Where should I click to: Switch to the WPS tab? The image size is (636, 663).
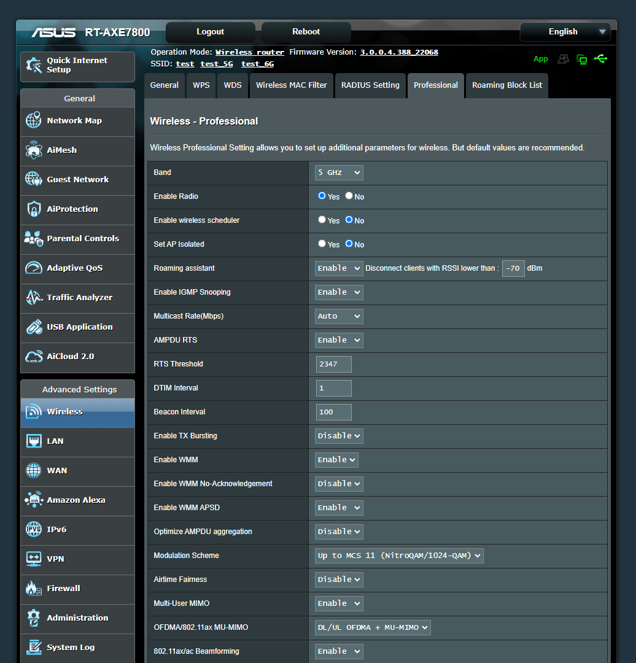[x=201, y=85]
